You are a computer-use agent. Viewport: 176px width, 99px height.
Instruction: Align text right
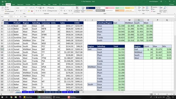tap(40, 11)
